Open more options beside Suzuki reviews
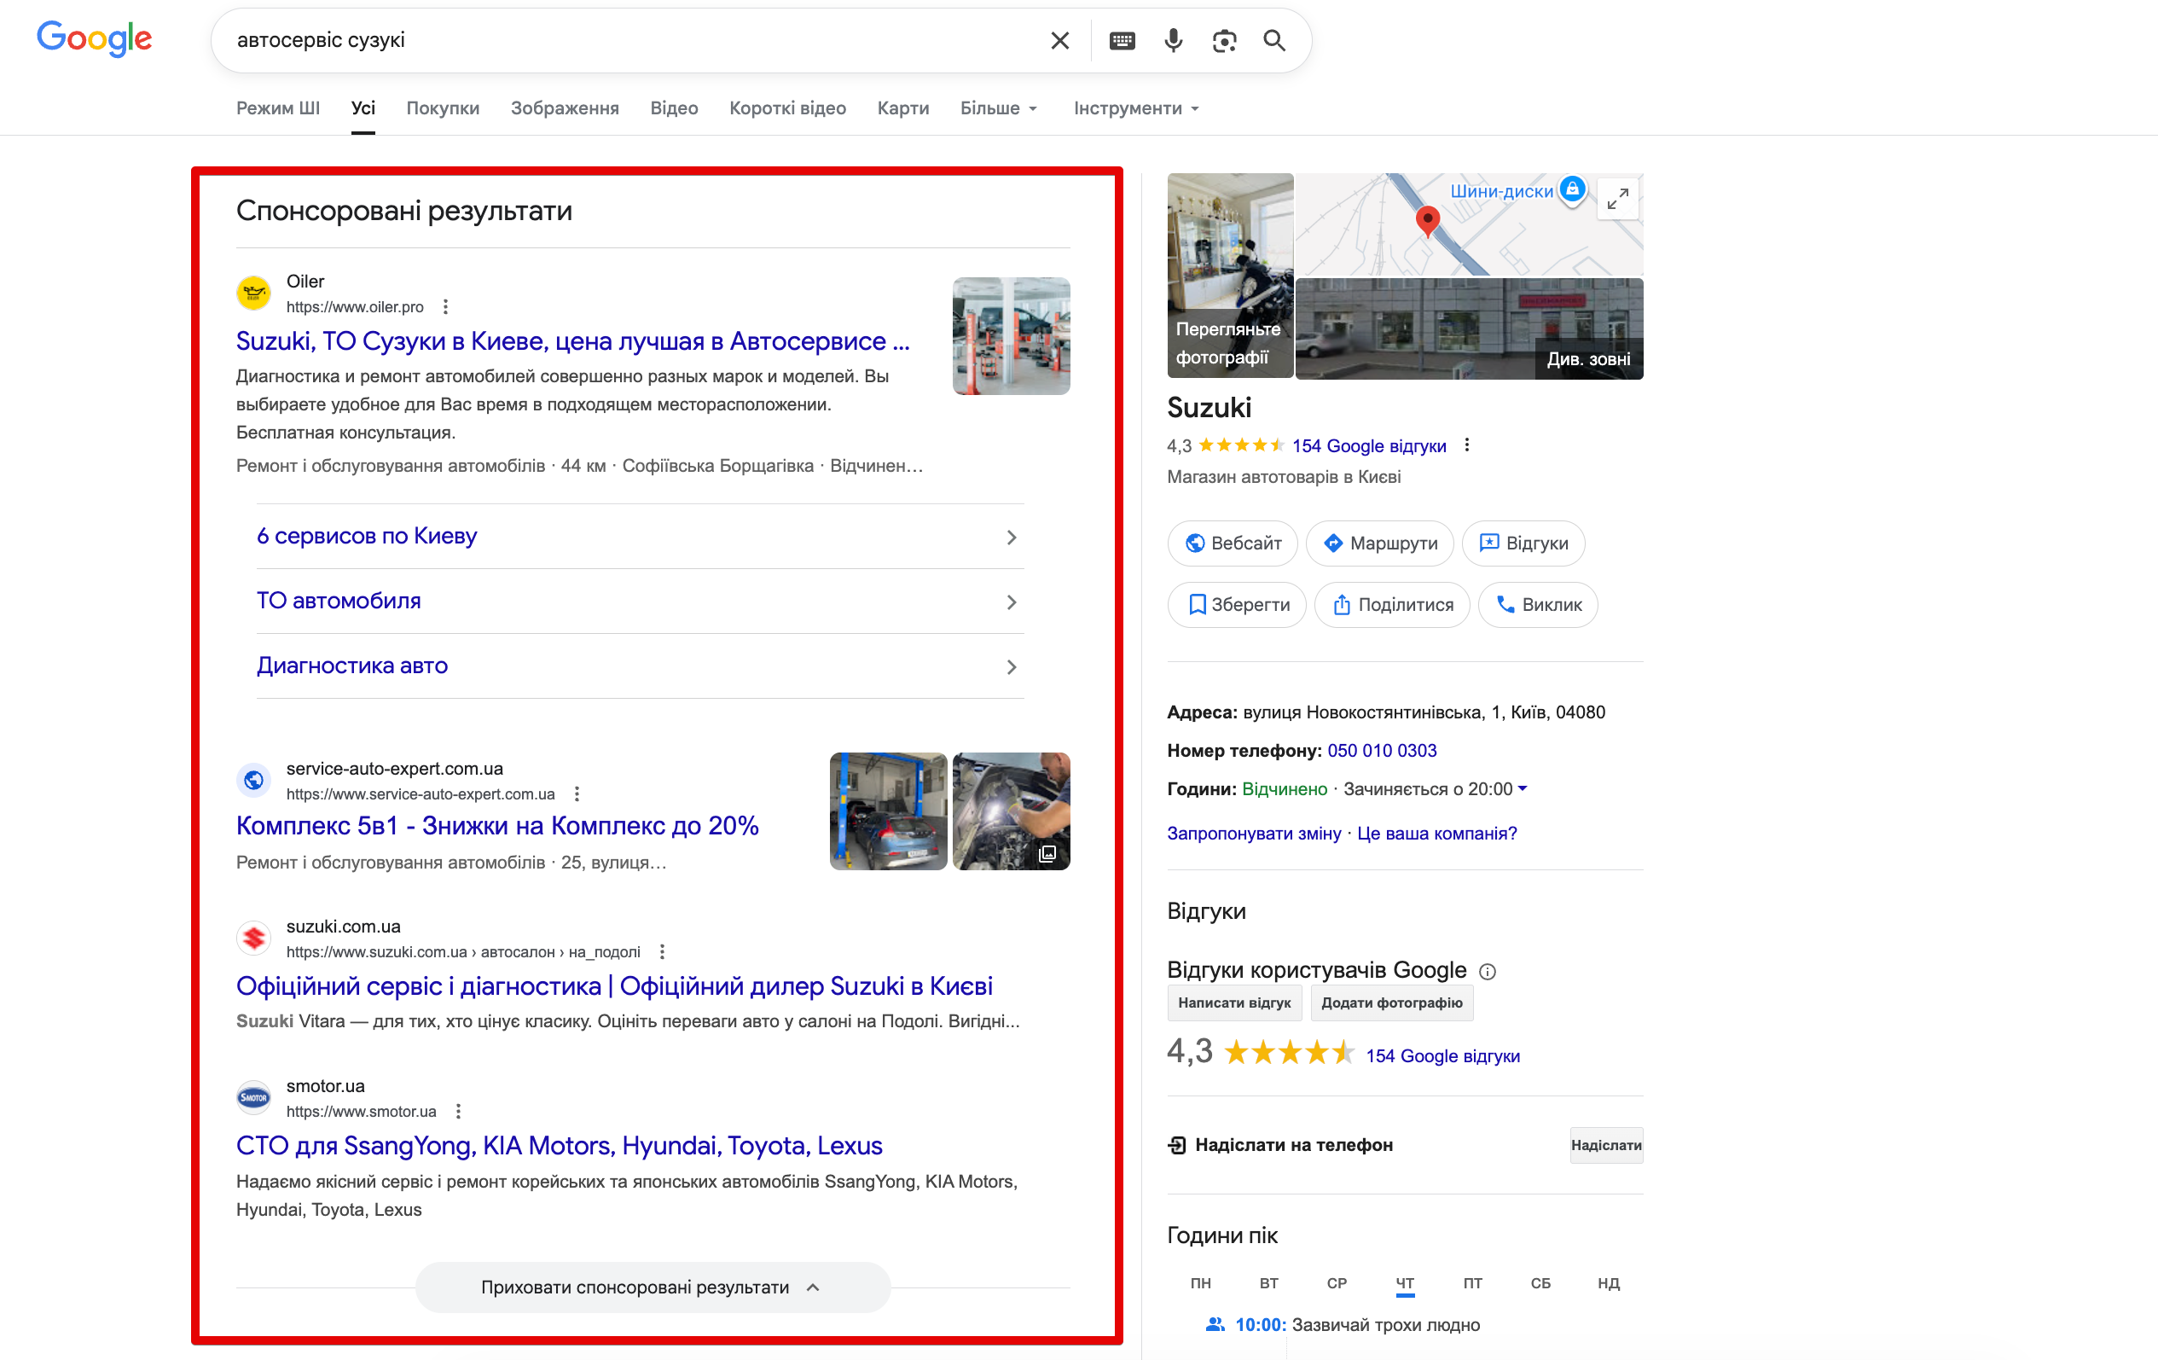 pos(1467,445)
